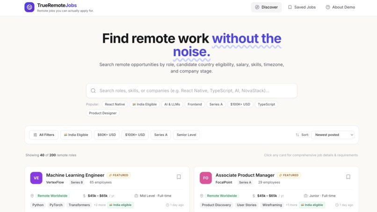This screenshot has width=377, height=212.
Task: Bookmark the Associate Product Manager job
Action: point(348,177)
